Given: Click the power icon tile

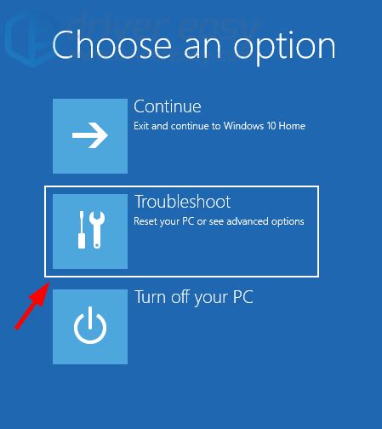Looking at the screenshot, I should click(90, 327).
